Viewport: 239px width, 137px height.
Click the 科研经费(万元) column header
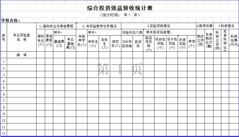(x=234, y=40)
